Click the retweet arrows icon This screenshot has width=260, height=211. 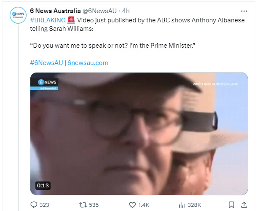tap(83, 205)
